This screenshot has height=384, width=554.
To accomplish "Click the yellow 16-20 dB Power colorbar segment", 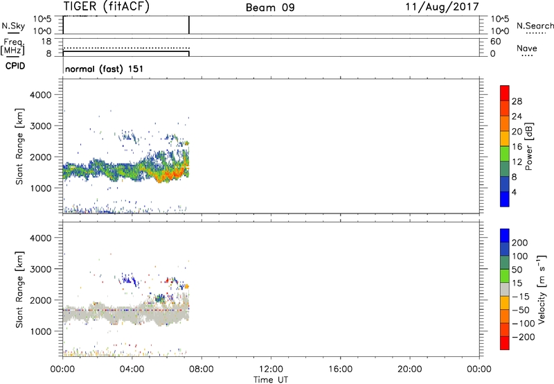I will [x=505, y=139].
